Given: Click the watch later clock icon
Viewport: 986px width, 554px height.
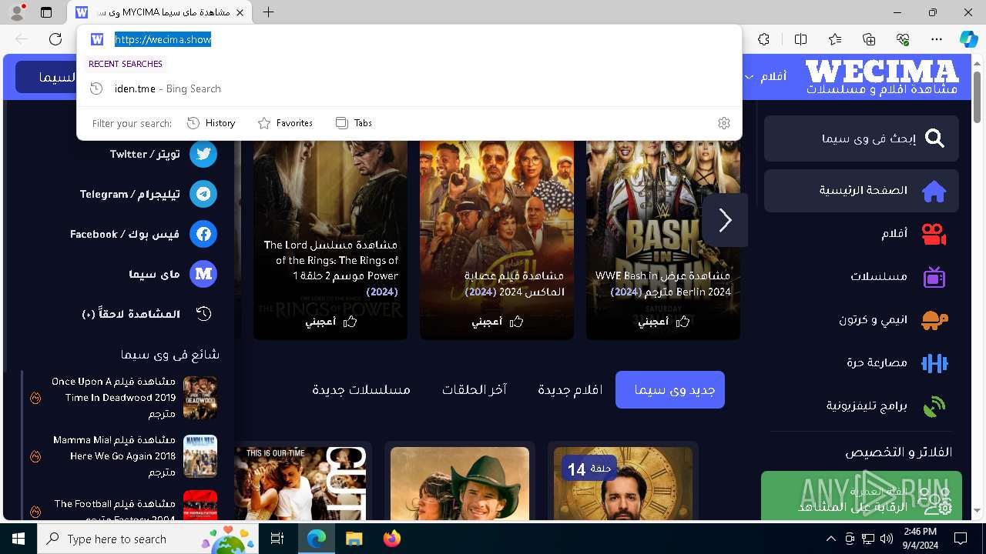Looking at the screenshot, I should [203, 314].
